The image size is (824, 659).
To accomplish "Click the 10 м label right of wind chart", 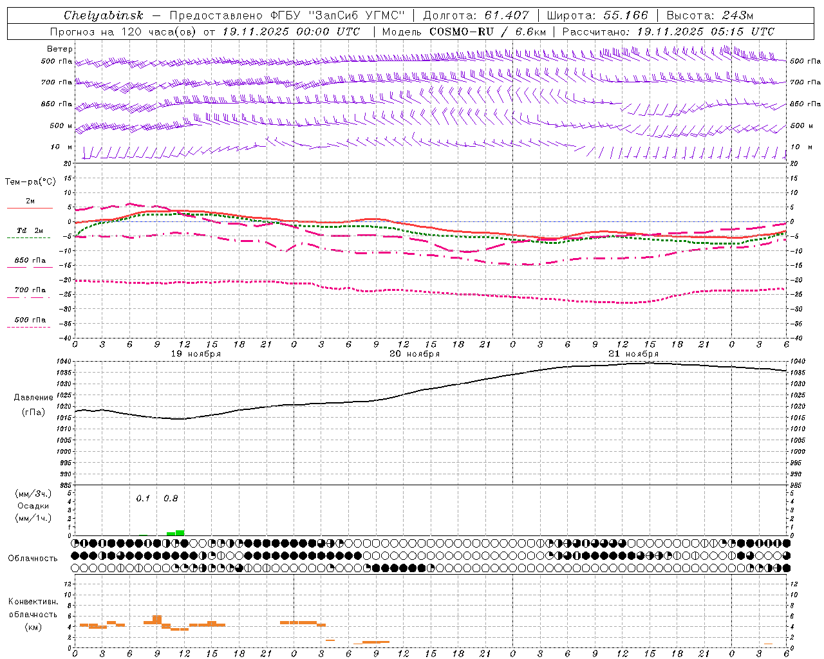I will click(801, 147).
